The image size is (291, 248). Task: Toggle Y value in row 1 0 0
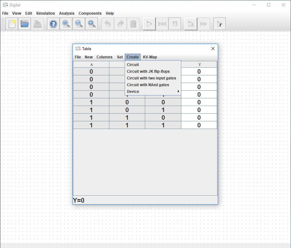199,102
